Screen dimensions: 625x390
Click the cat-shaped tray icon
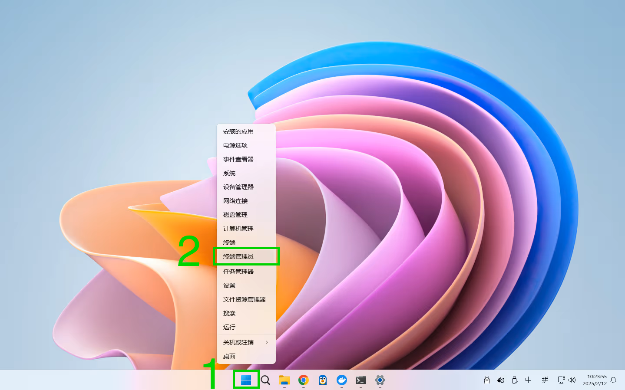click(487, 380)
